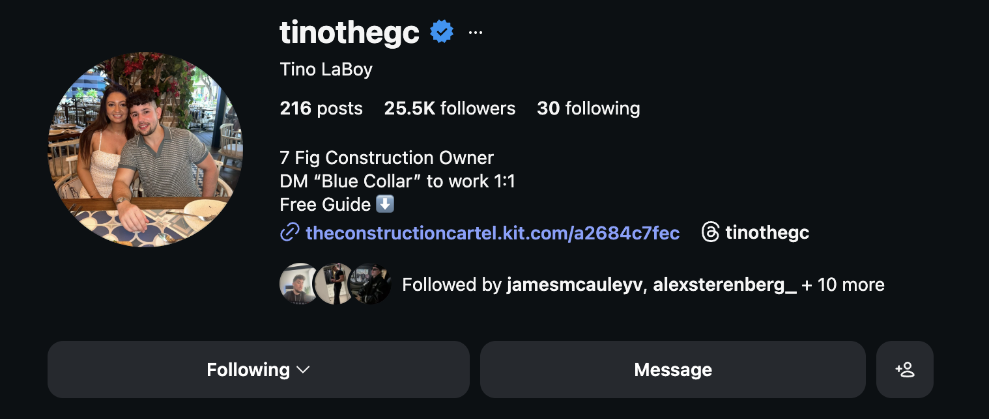Viewport: 989px width, 419px height.
Task: Expand the Following dropdown
Action: (258, 370)
